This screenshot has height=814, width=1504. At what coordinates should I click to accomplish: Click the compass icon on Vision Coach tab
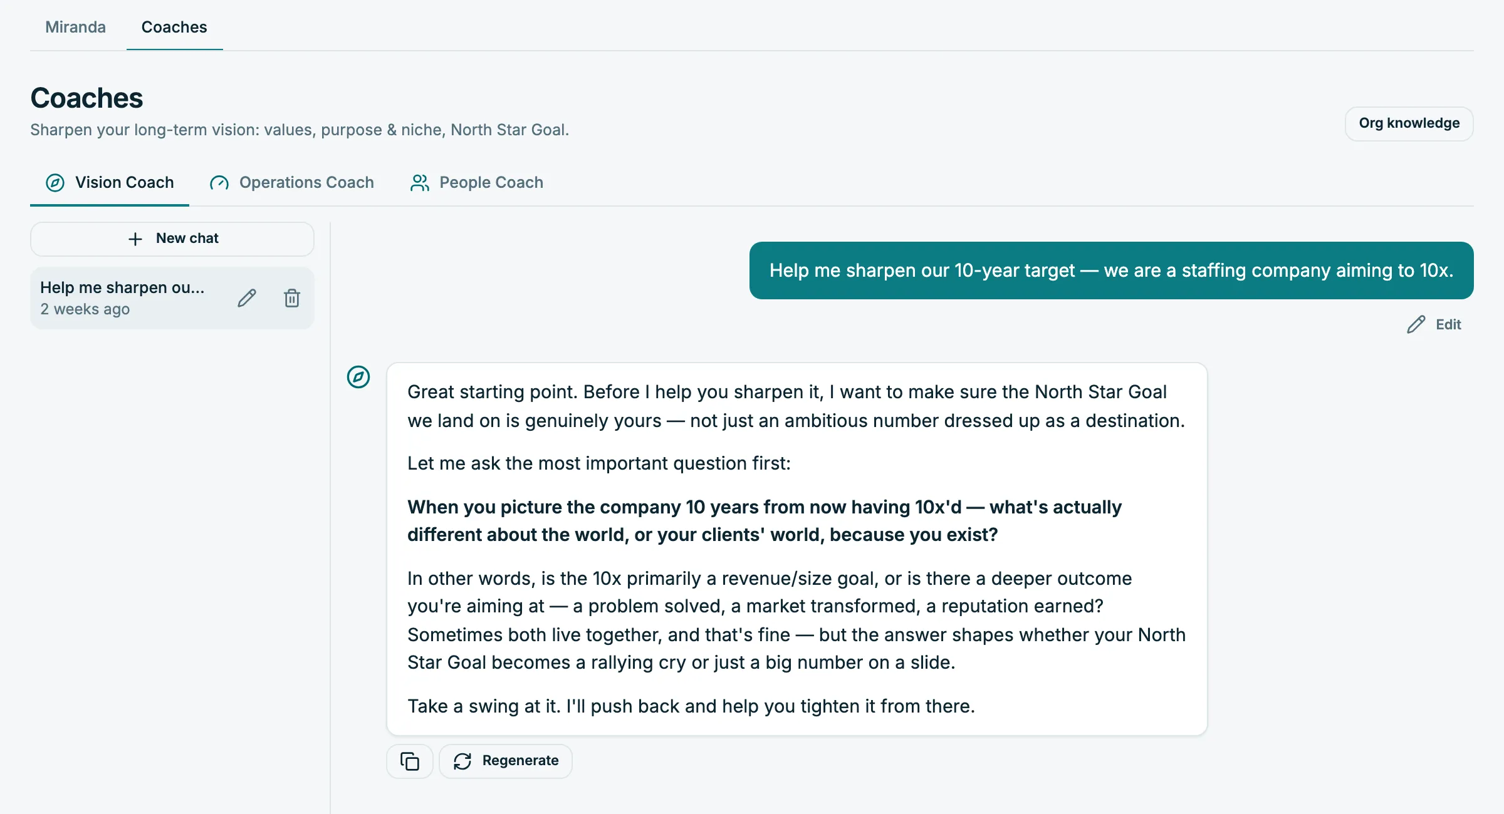coord(55,183)
